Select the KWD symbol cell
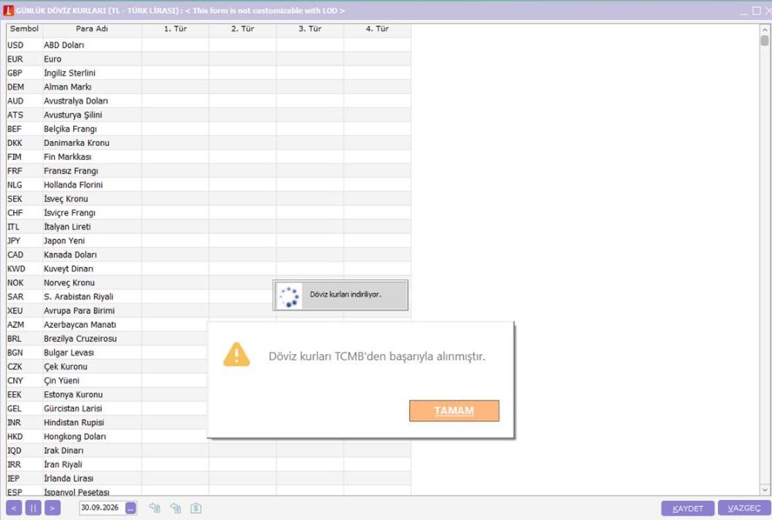The image size is (772, 520). (x=24, y=268)
